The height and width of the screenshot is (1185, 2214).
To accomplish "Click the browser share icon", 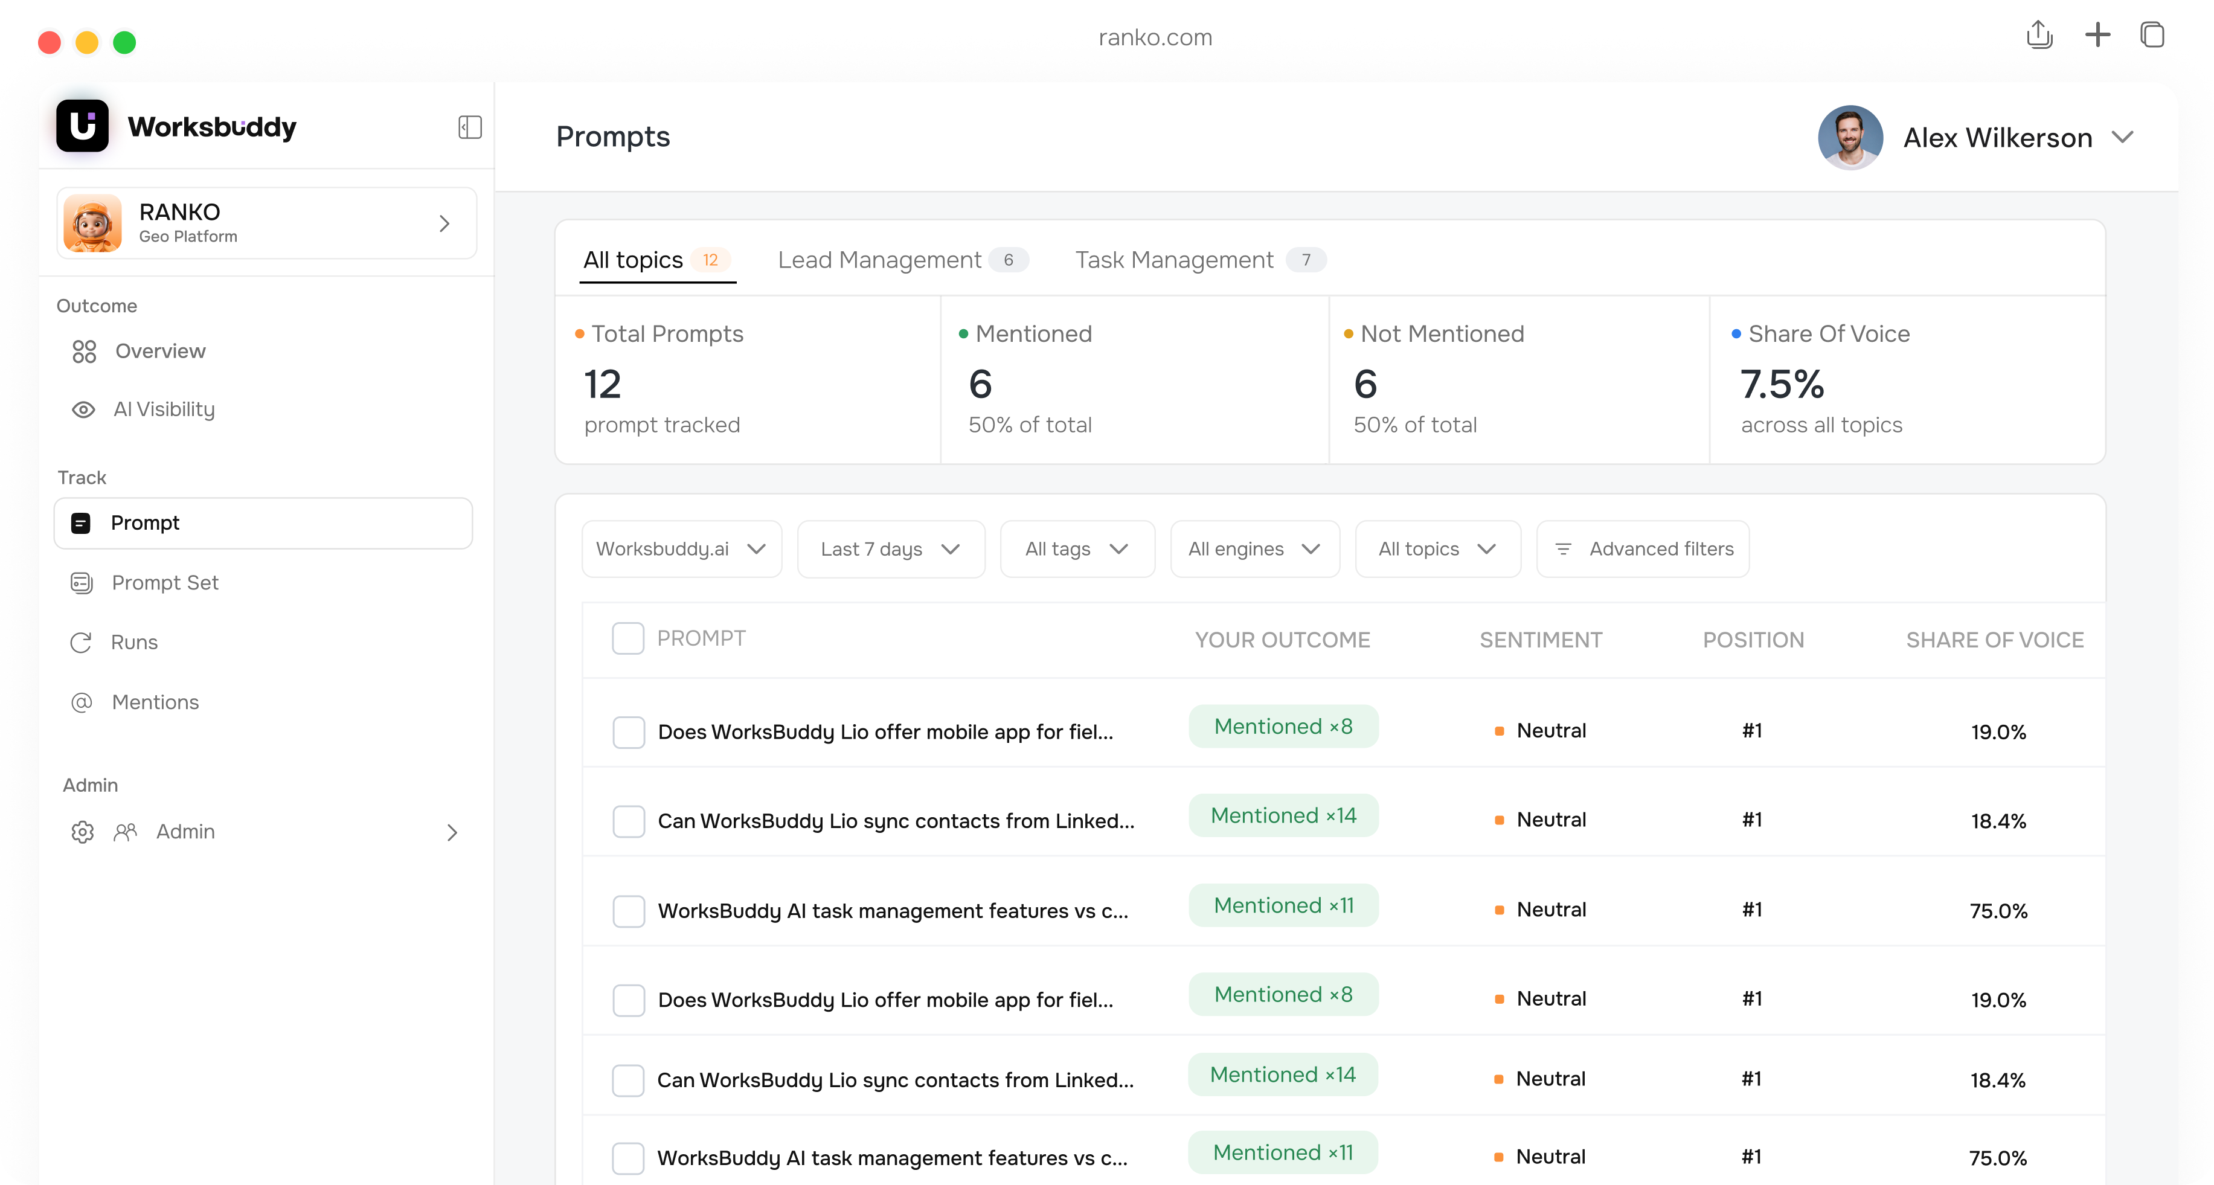I will pyautogui.click(x=2039, y=35).
